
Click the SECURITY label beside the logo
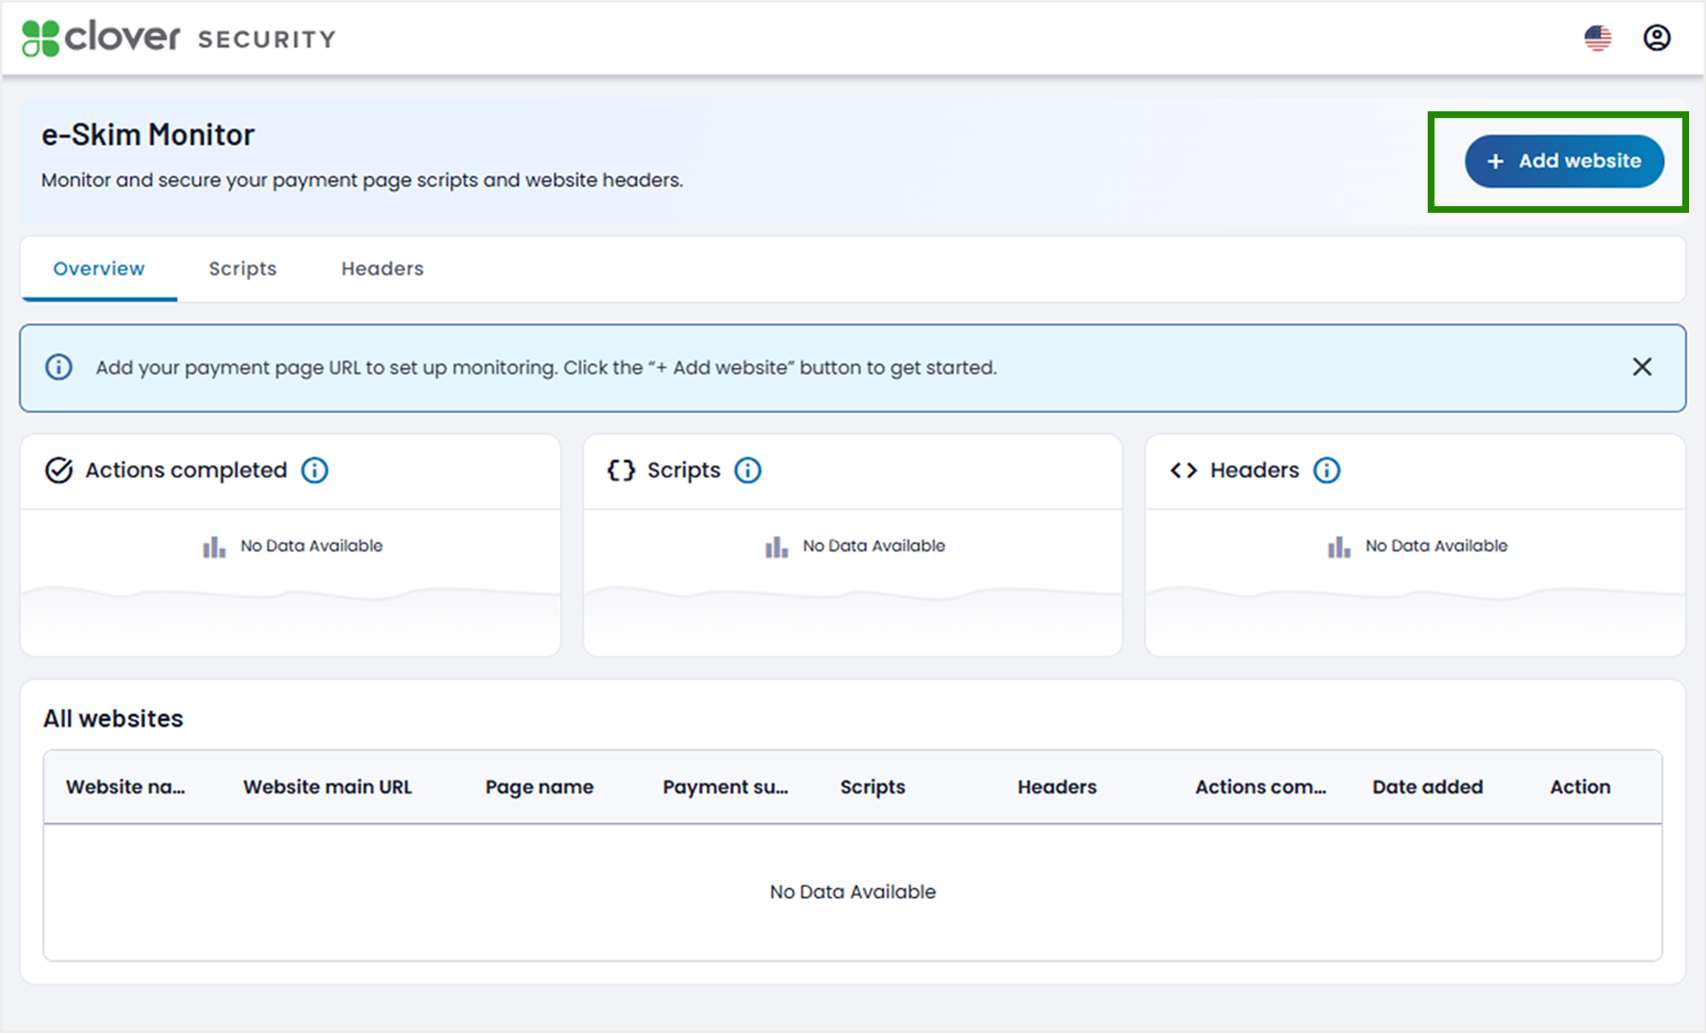pyautogui.click(x=267, y=39)
